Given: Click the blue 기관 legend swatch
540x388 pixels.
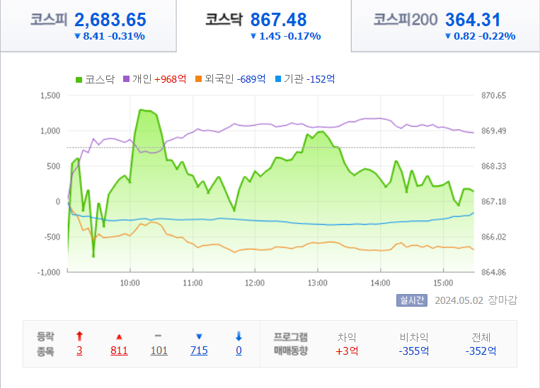Looking at the screenshot, I should [x=278, y=79].
